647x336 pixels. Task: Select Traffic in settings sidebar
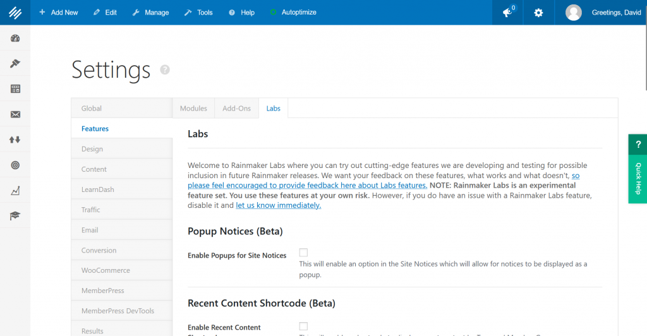click(x=122, y=210)
